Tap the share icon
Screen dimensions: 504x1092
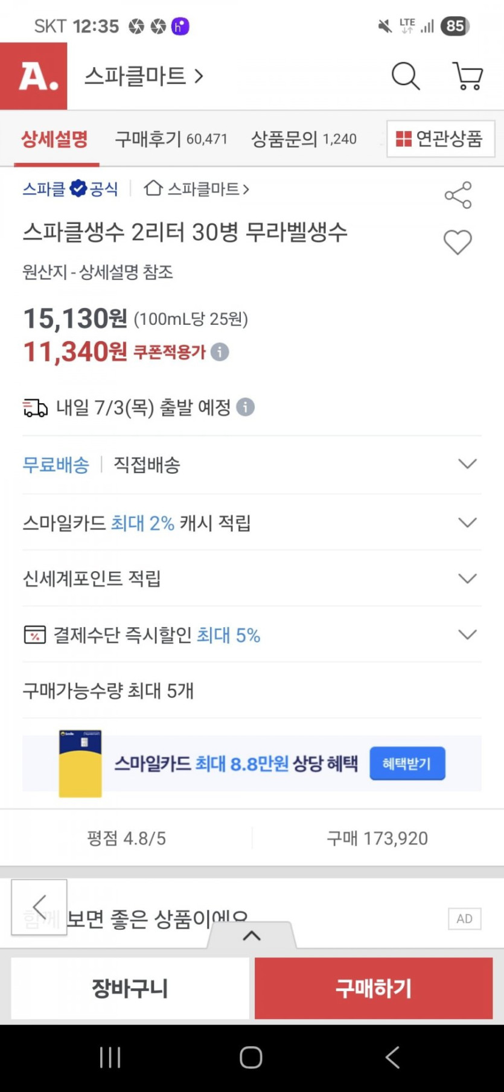(x=458, y=195)
